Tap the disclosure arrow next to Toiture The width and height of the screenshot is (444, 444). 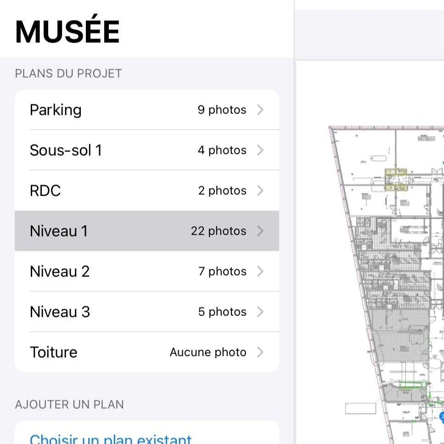pos(260,352)
